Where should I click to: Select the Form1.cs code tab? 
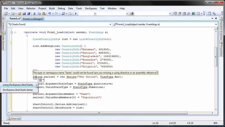(x=15, y=19)
